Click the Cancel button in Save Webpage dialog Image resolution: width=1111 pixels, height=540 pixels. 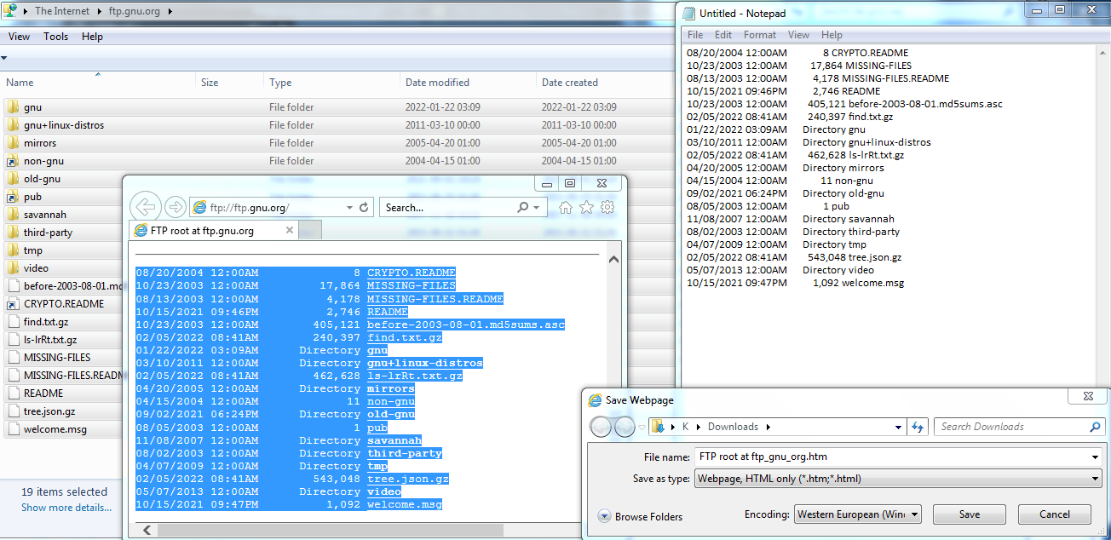1055,514
